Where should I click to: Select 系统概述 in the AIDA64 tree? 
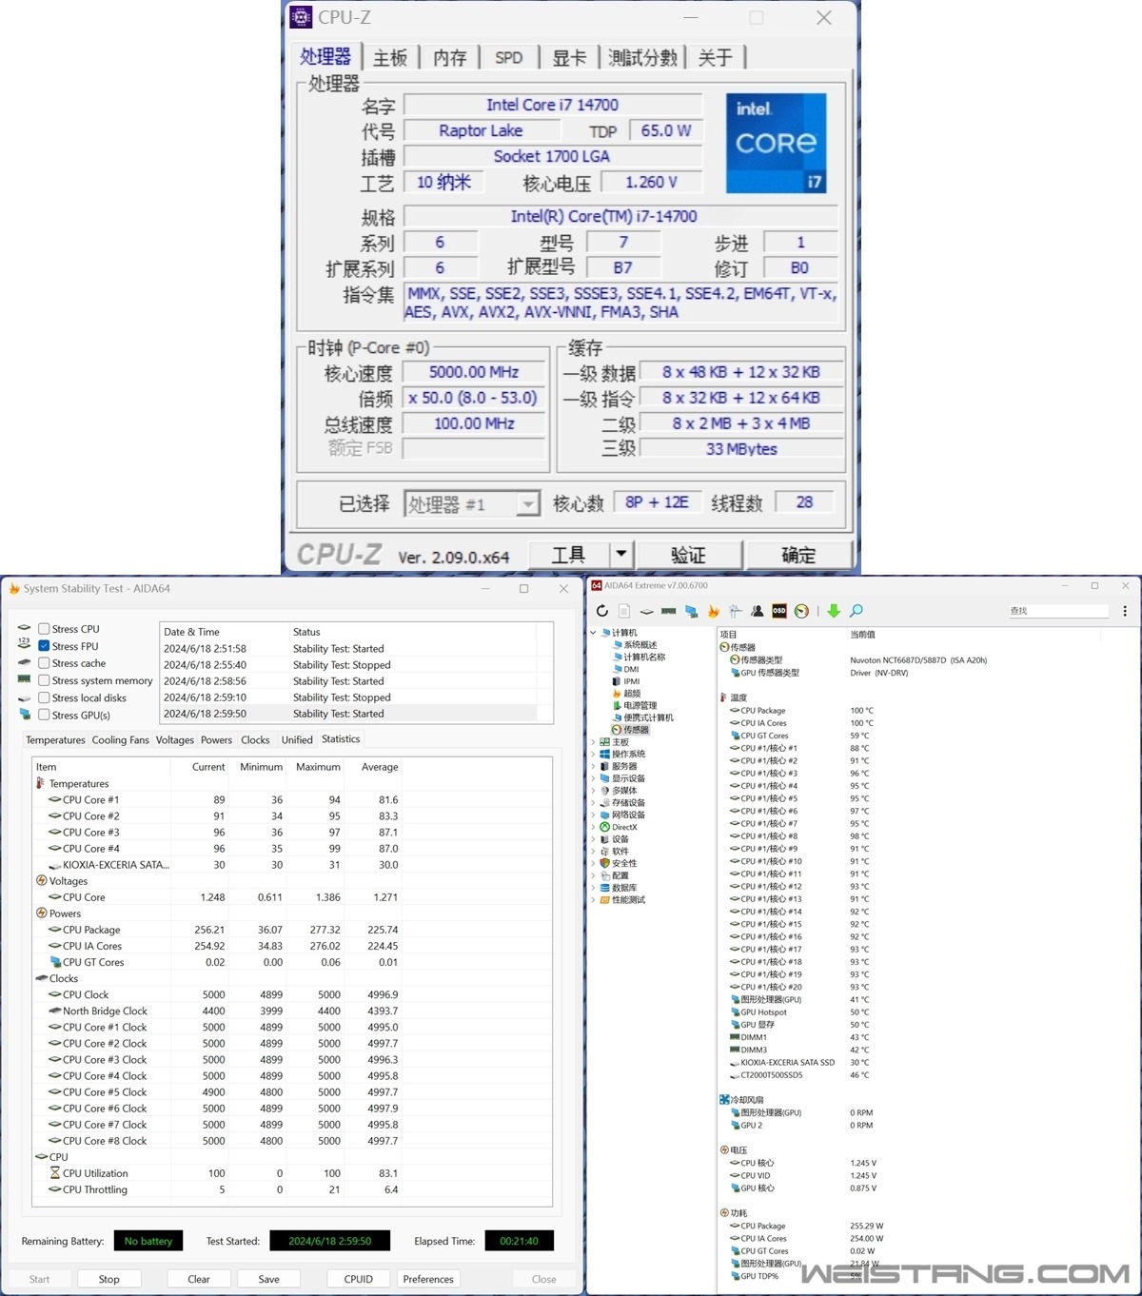[635, 645]
